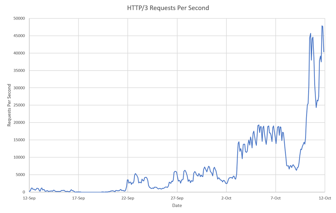This screenshot has height=213, width=336.
Task: Select the horizontal axis title "Date"
Action: tap(177, 206)
